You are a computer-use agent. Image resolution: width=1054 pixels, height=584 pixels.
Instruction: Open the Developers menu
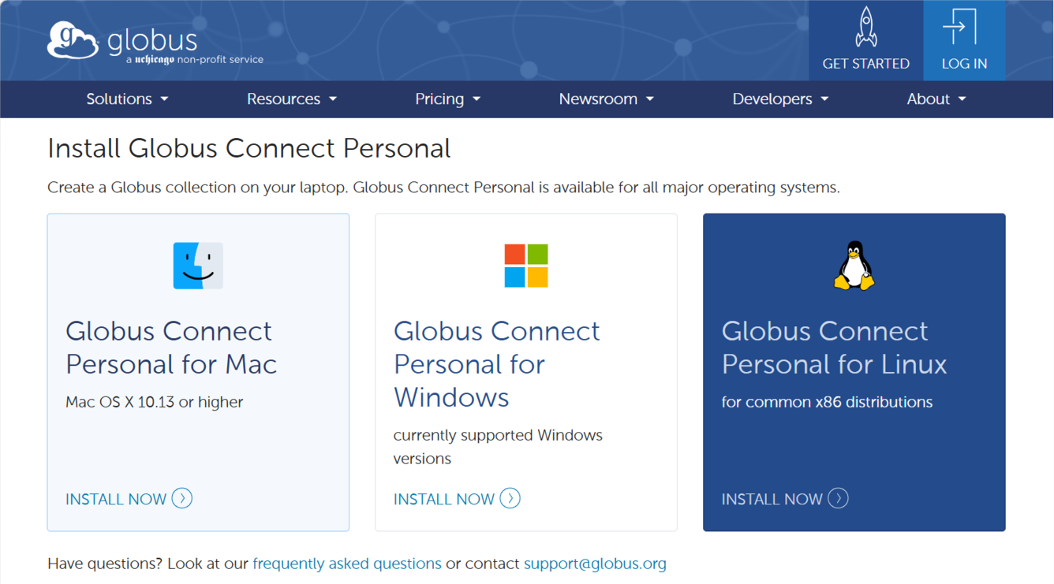(x=780, y=99)
